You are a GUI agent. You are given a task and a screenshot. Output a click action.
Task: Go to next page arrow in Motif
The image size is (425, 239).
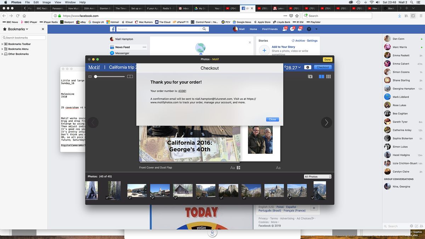pyautogui.click(x=326, y=123)
